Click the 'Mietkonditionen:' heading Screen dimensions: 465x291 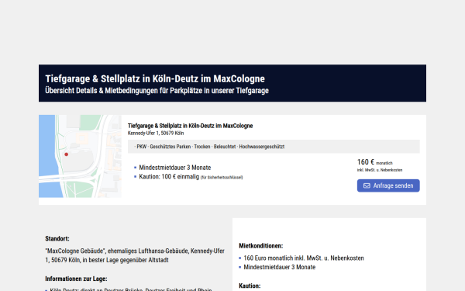(x=261, y=246)
